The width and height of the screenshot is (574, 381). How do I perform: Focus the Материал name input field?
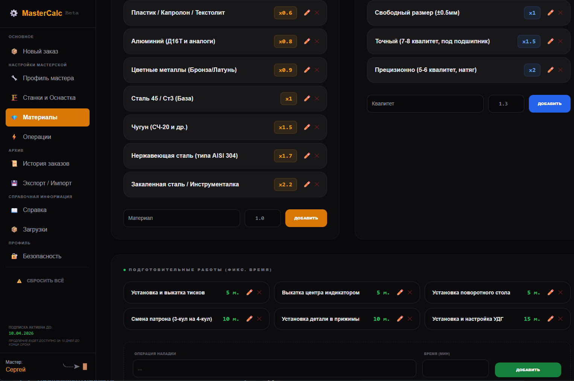181,218
